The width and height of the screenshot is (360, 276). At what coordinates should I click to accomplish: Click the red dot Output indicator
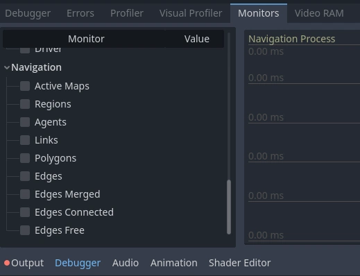click(x=7, y=263)
